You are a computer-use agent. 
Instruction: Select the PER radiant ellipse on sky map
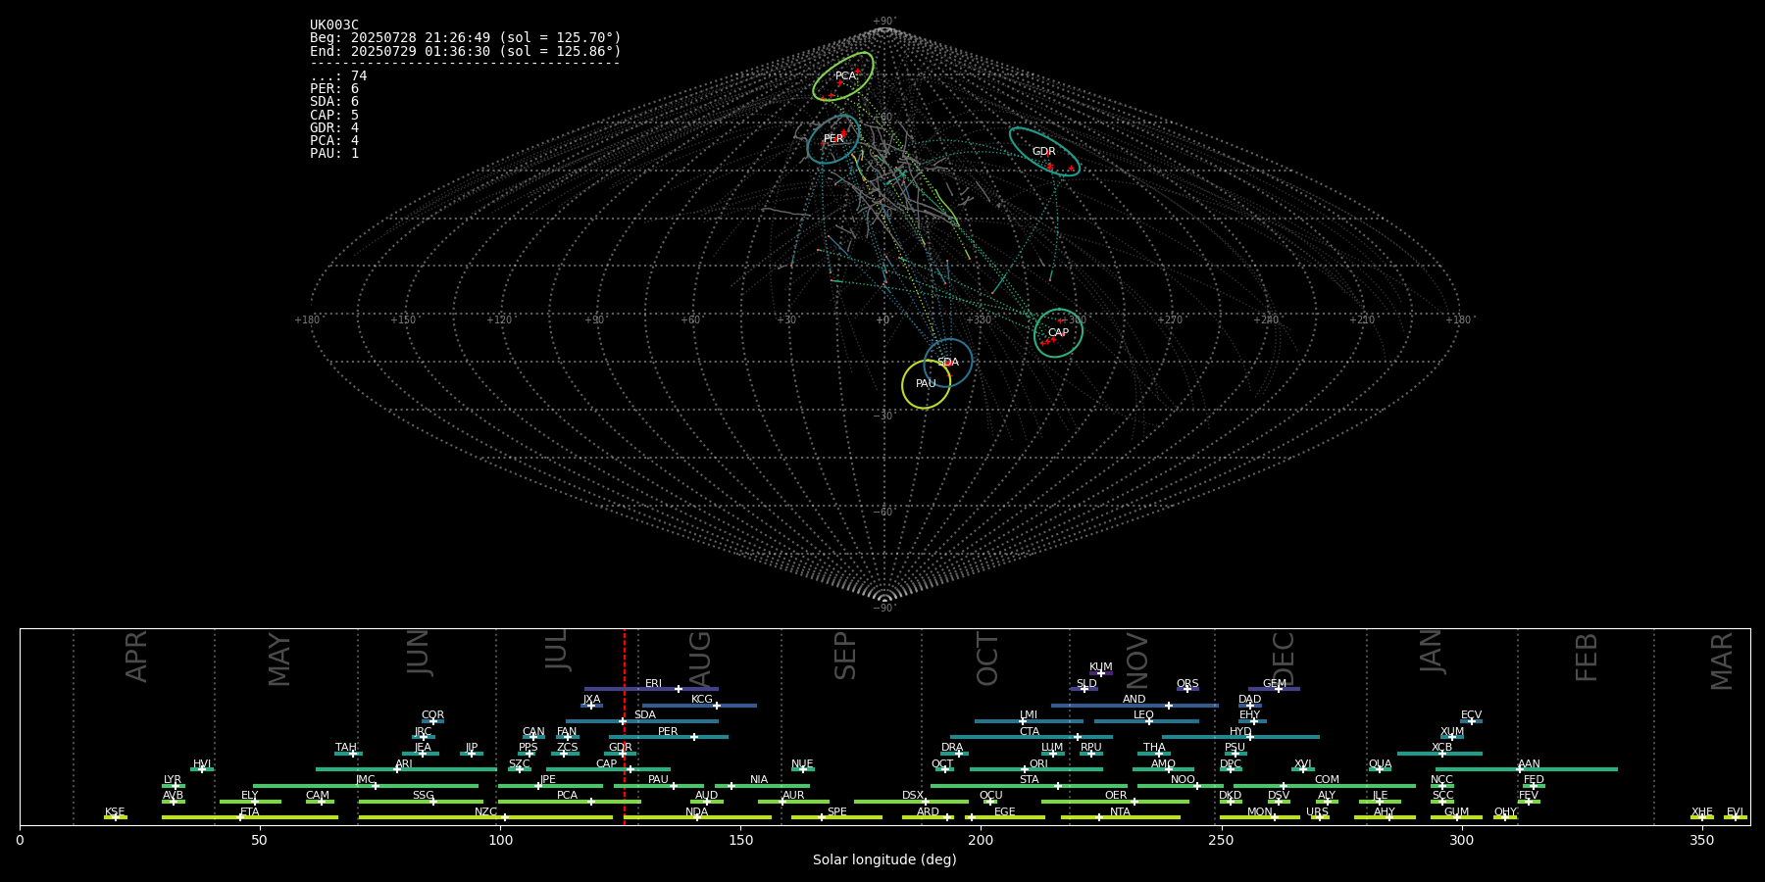click(x=833, y=139)
